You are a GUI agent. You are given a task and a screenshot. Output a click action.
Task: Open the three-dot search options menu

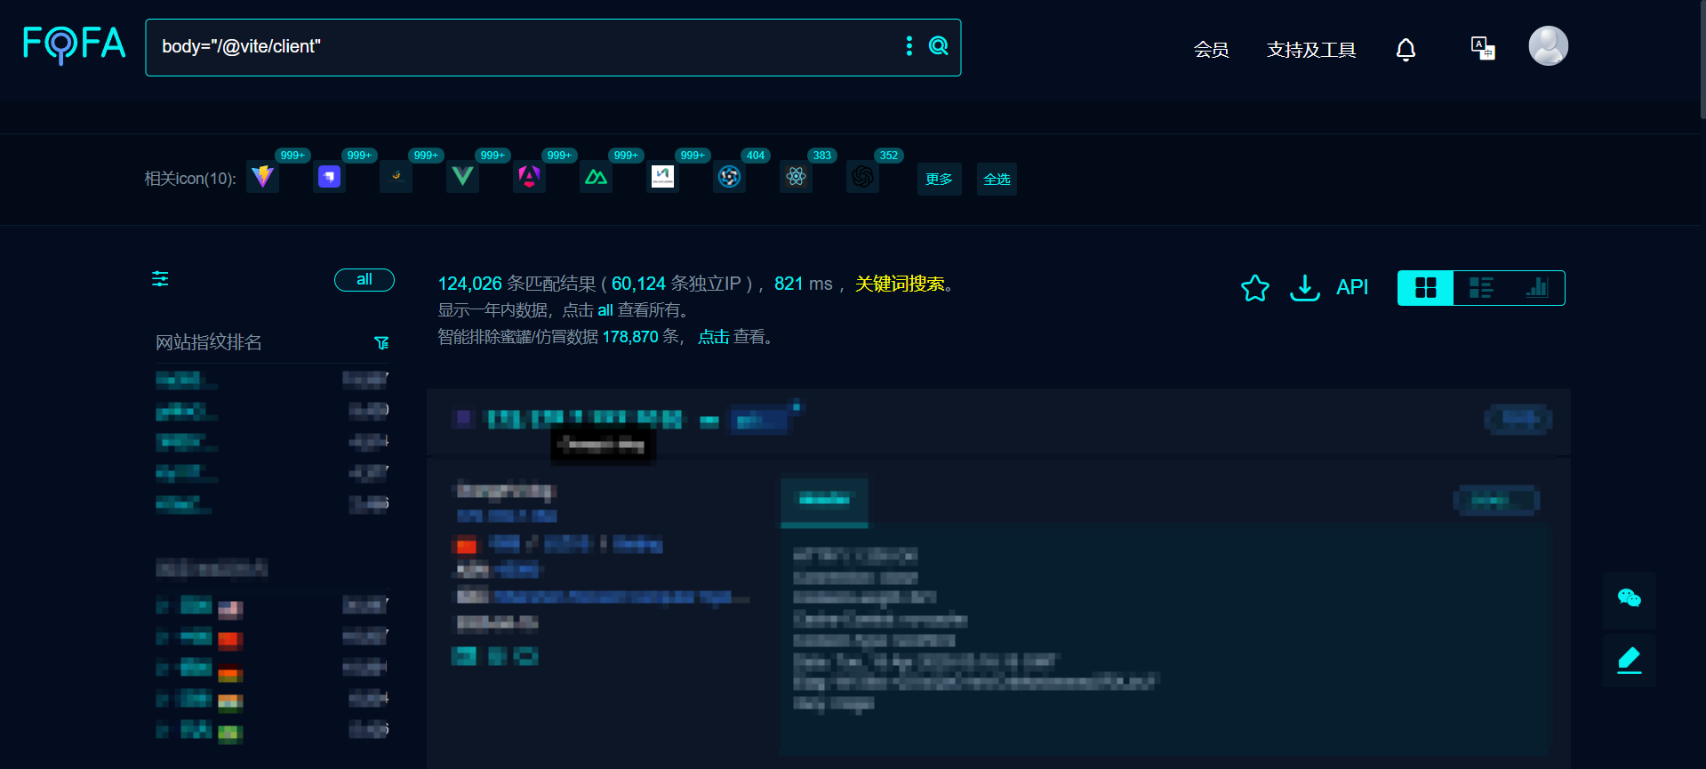pyautogui.click(x=909, y=46)
